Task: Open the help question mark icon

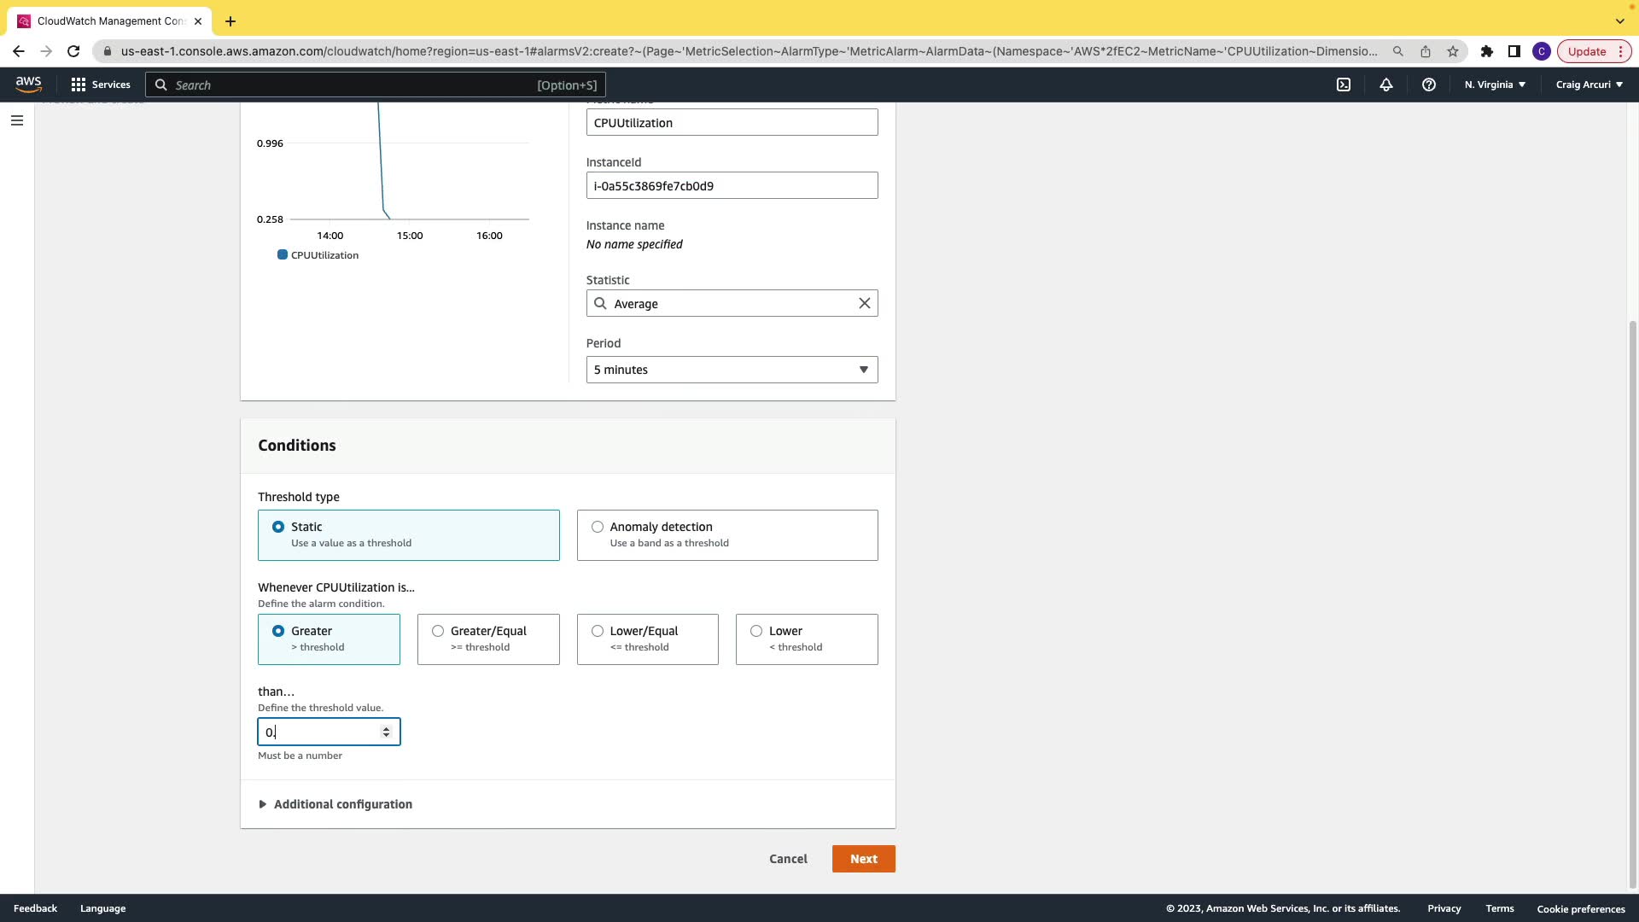Action: click(1429, 85)
